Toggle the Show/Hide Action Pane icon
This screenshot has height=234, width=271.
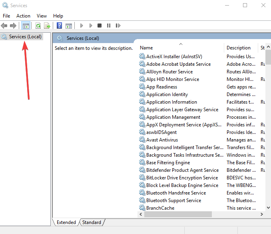pyautogui.click(x=69, y=26)
